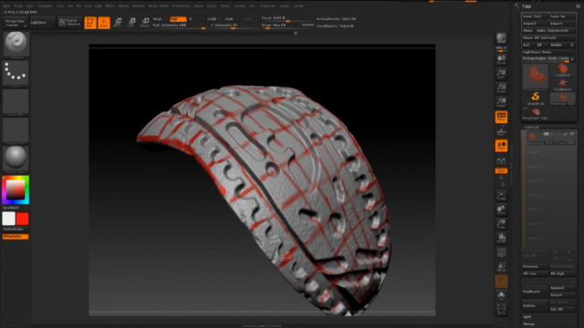Click the Rename subtool button
584x328 pixels.
coord(535,266)
